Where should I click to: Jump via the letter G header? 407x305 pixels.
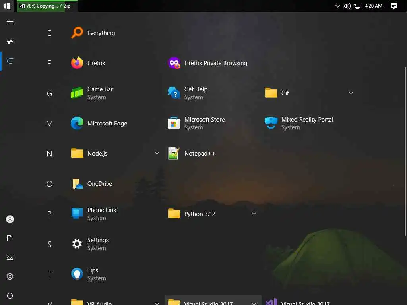(x=49, y=93)
